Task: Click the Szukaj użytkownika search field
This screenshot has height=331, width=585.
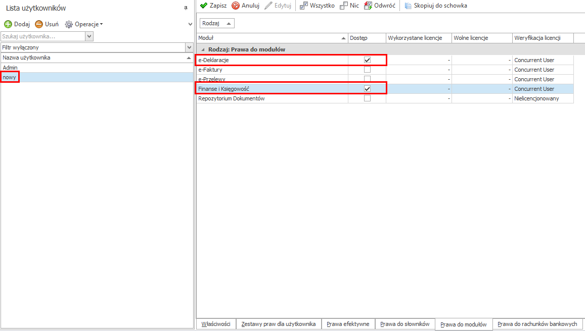Action: [43, 36]
